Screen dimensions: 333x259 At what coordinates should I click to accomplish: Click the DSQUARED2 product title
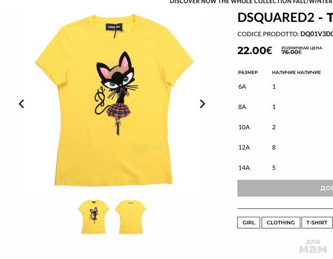pyautogui.click(x=285, y=18)
